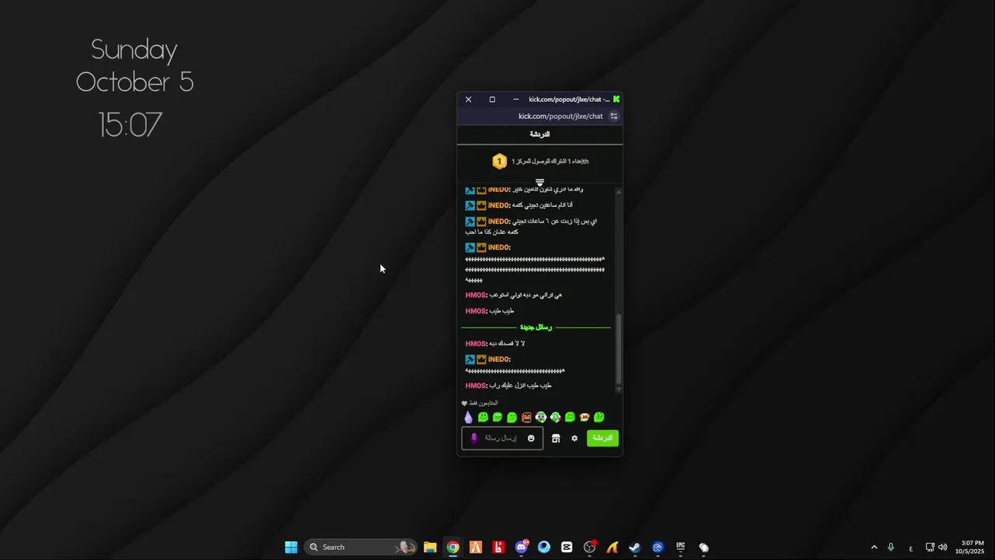Click the Windows taskbar Search box
The image size is (995, 560).
point(359,547)
